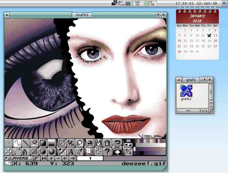Image resolution: width=228 pixels, height=173 pixels.
Task: Select 27 in the January calendar
Action: coord(215,46)
